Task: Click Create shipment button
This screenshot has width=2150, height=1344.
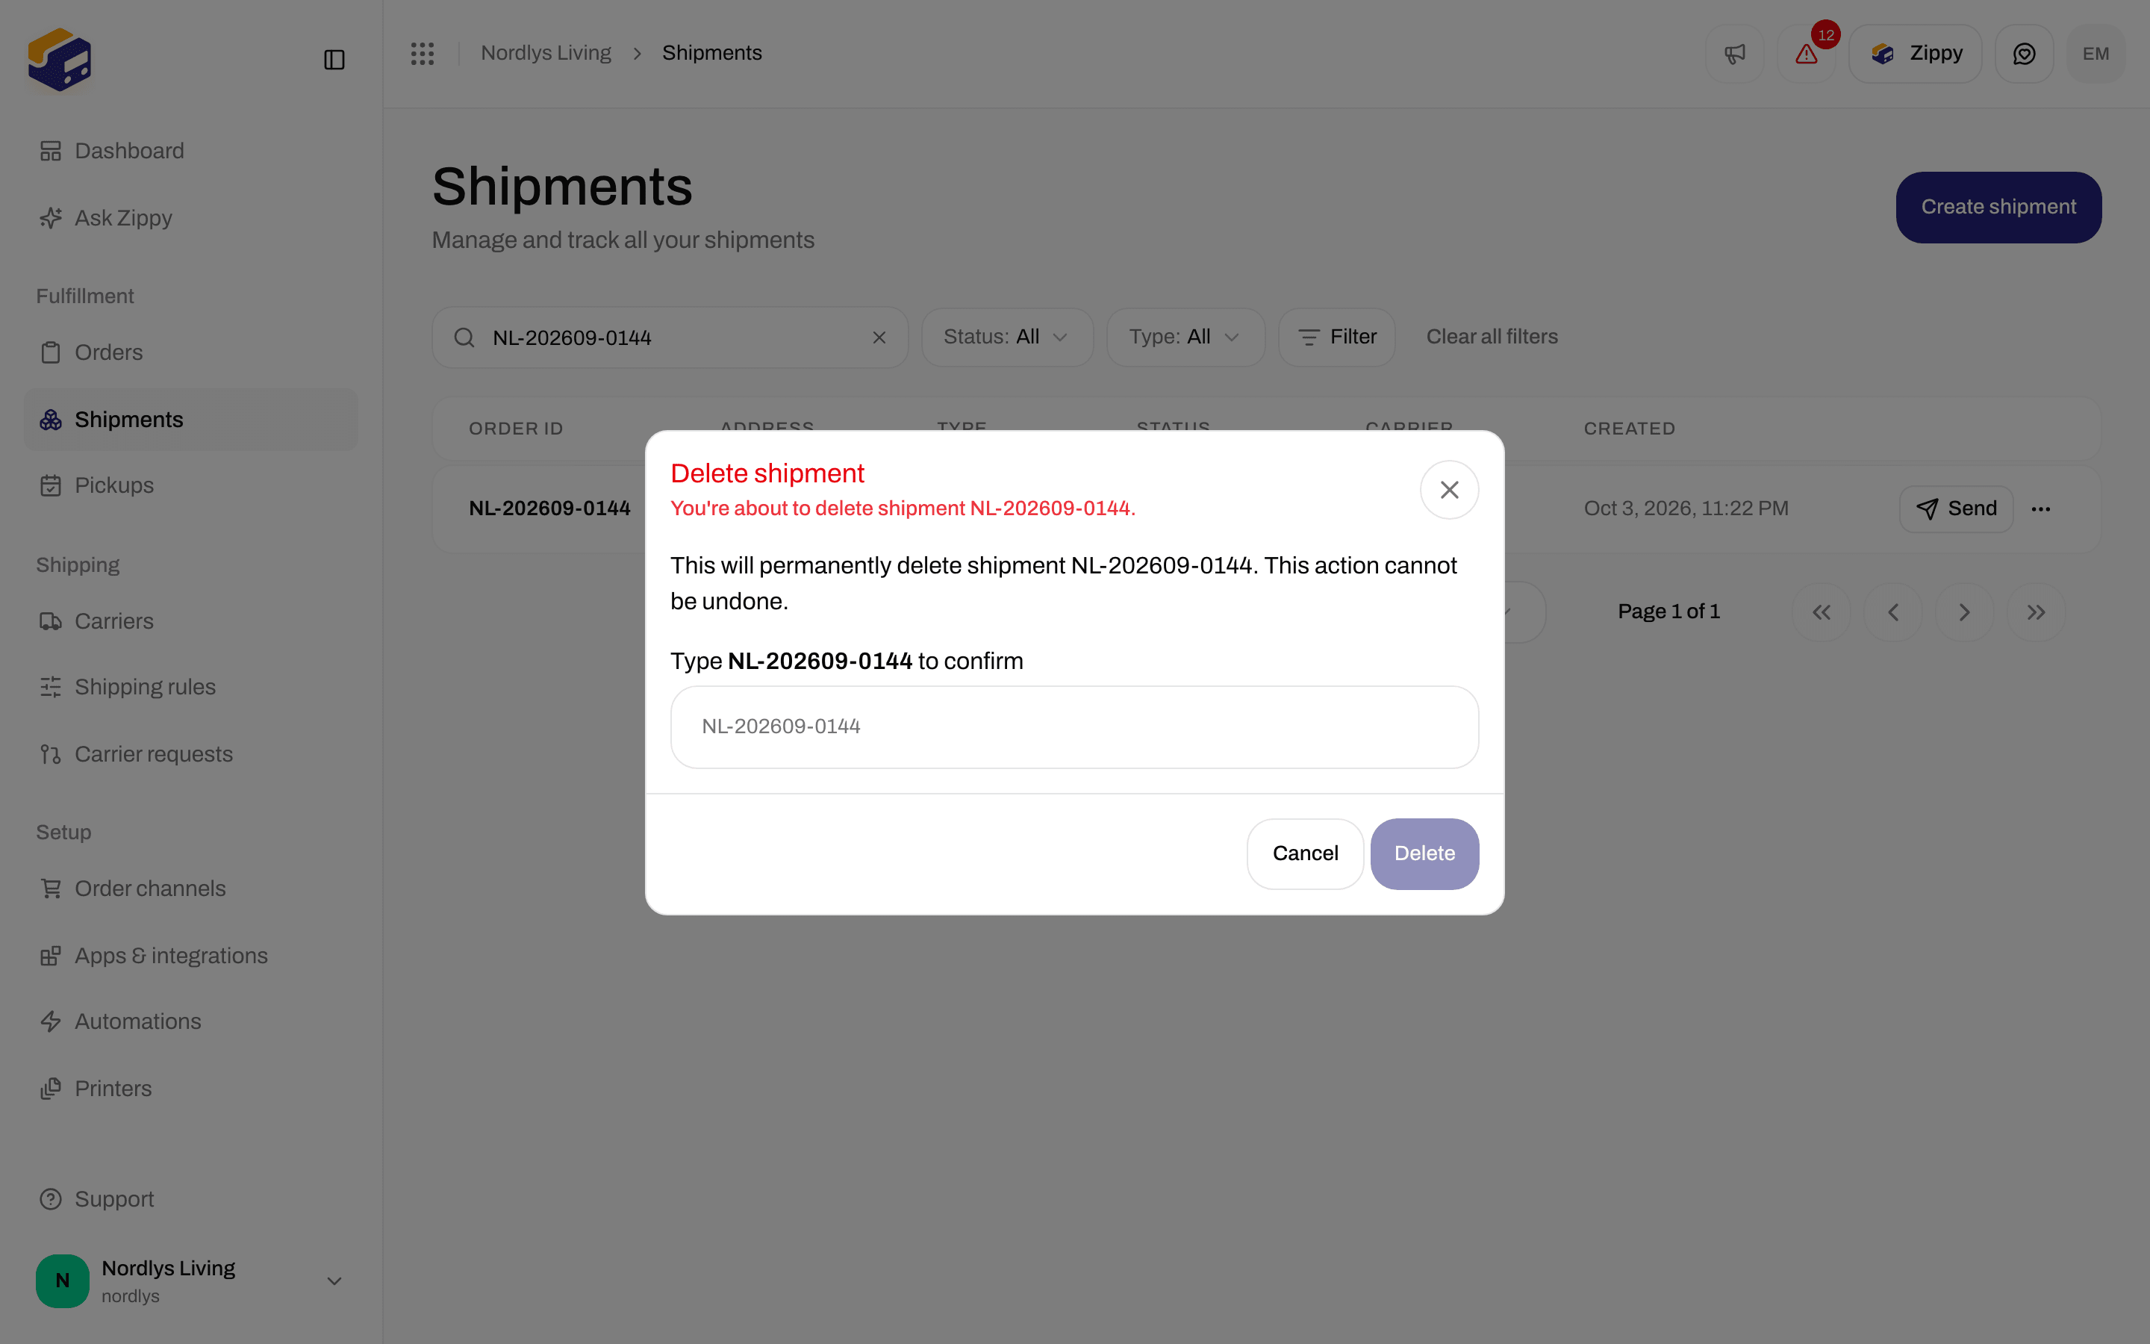Action: 1998,207
